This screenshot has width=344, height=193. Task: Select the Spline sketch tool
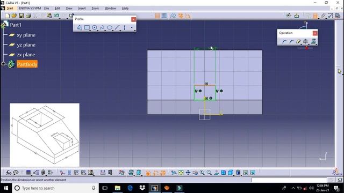coord(102,27)
